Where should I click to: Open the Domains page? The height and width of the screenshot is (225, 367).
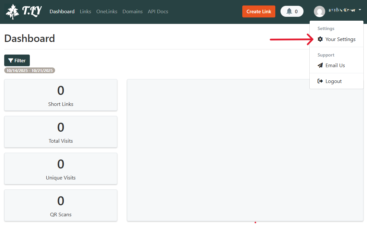[x=132, y=11]
